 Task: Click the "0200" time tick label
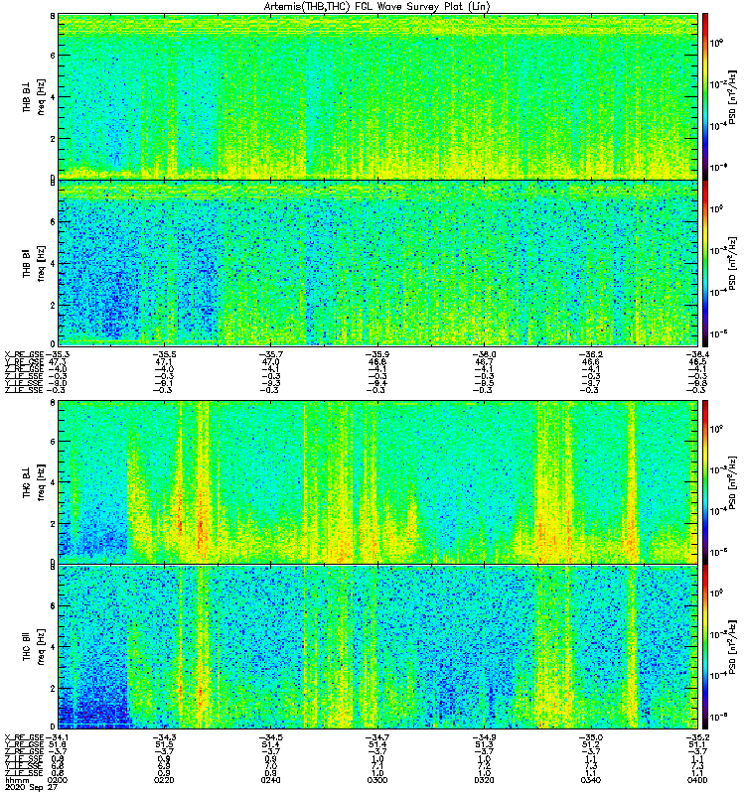(58, 780)
